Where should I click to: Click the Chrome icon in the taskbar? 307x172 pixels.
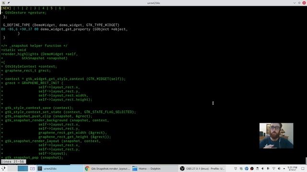87,169
